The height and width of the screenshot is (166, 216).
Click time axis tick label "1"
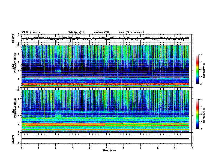[x=38, y=148]
